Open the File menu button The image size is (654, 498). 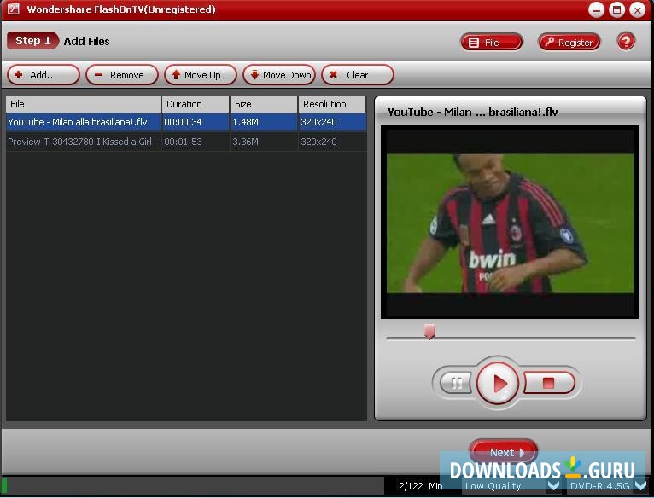pyautogui.click(x=491, y=43)
